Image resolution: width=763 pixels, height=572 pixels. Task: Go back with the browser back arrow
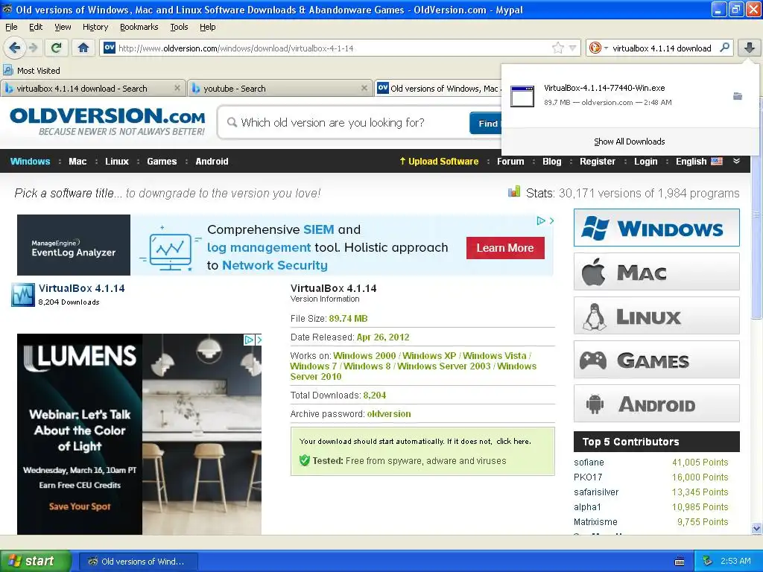pyautogui.click(x=15, y=48)
